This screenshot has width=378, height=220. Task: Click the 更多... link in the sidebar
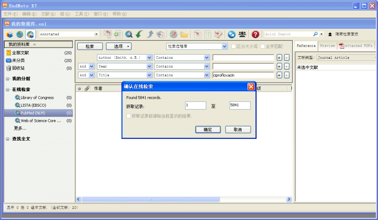[x=20, y=128]
